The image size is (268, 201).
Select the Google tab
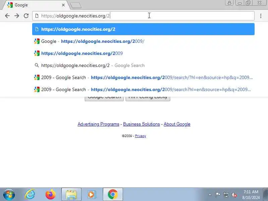(x=35, y=5)
